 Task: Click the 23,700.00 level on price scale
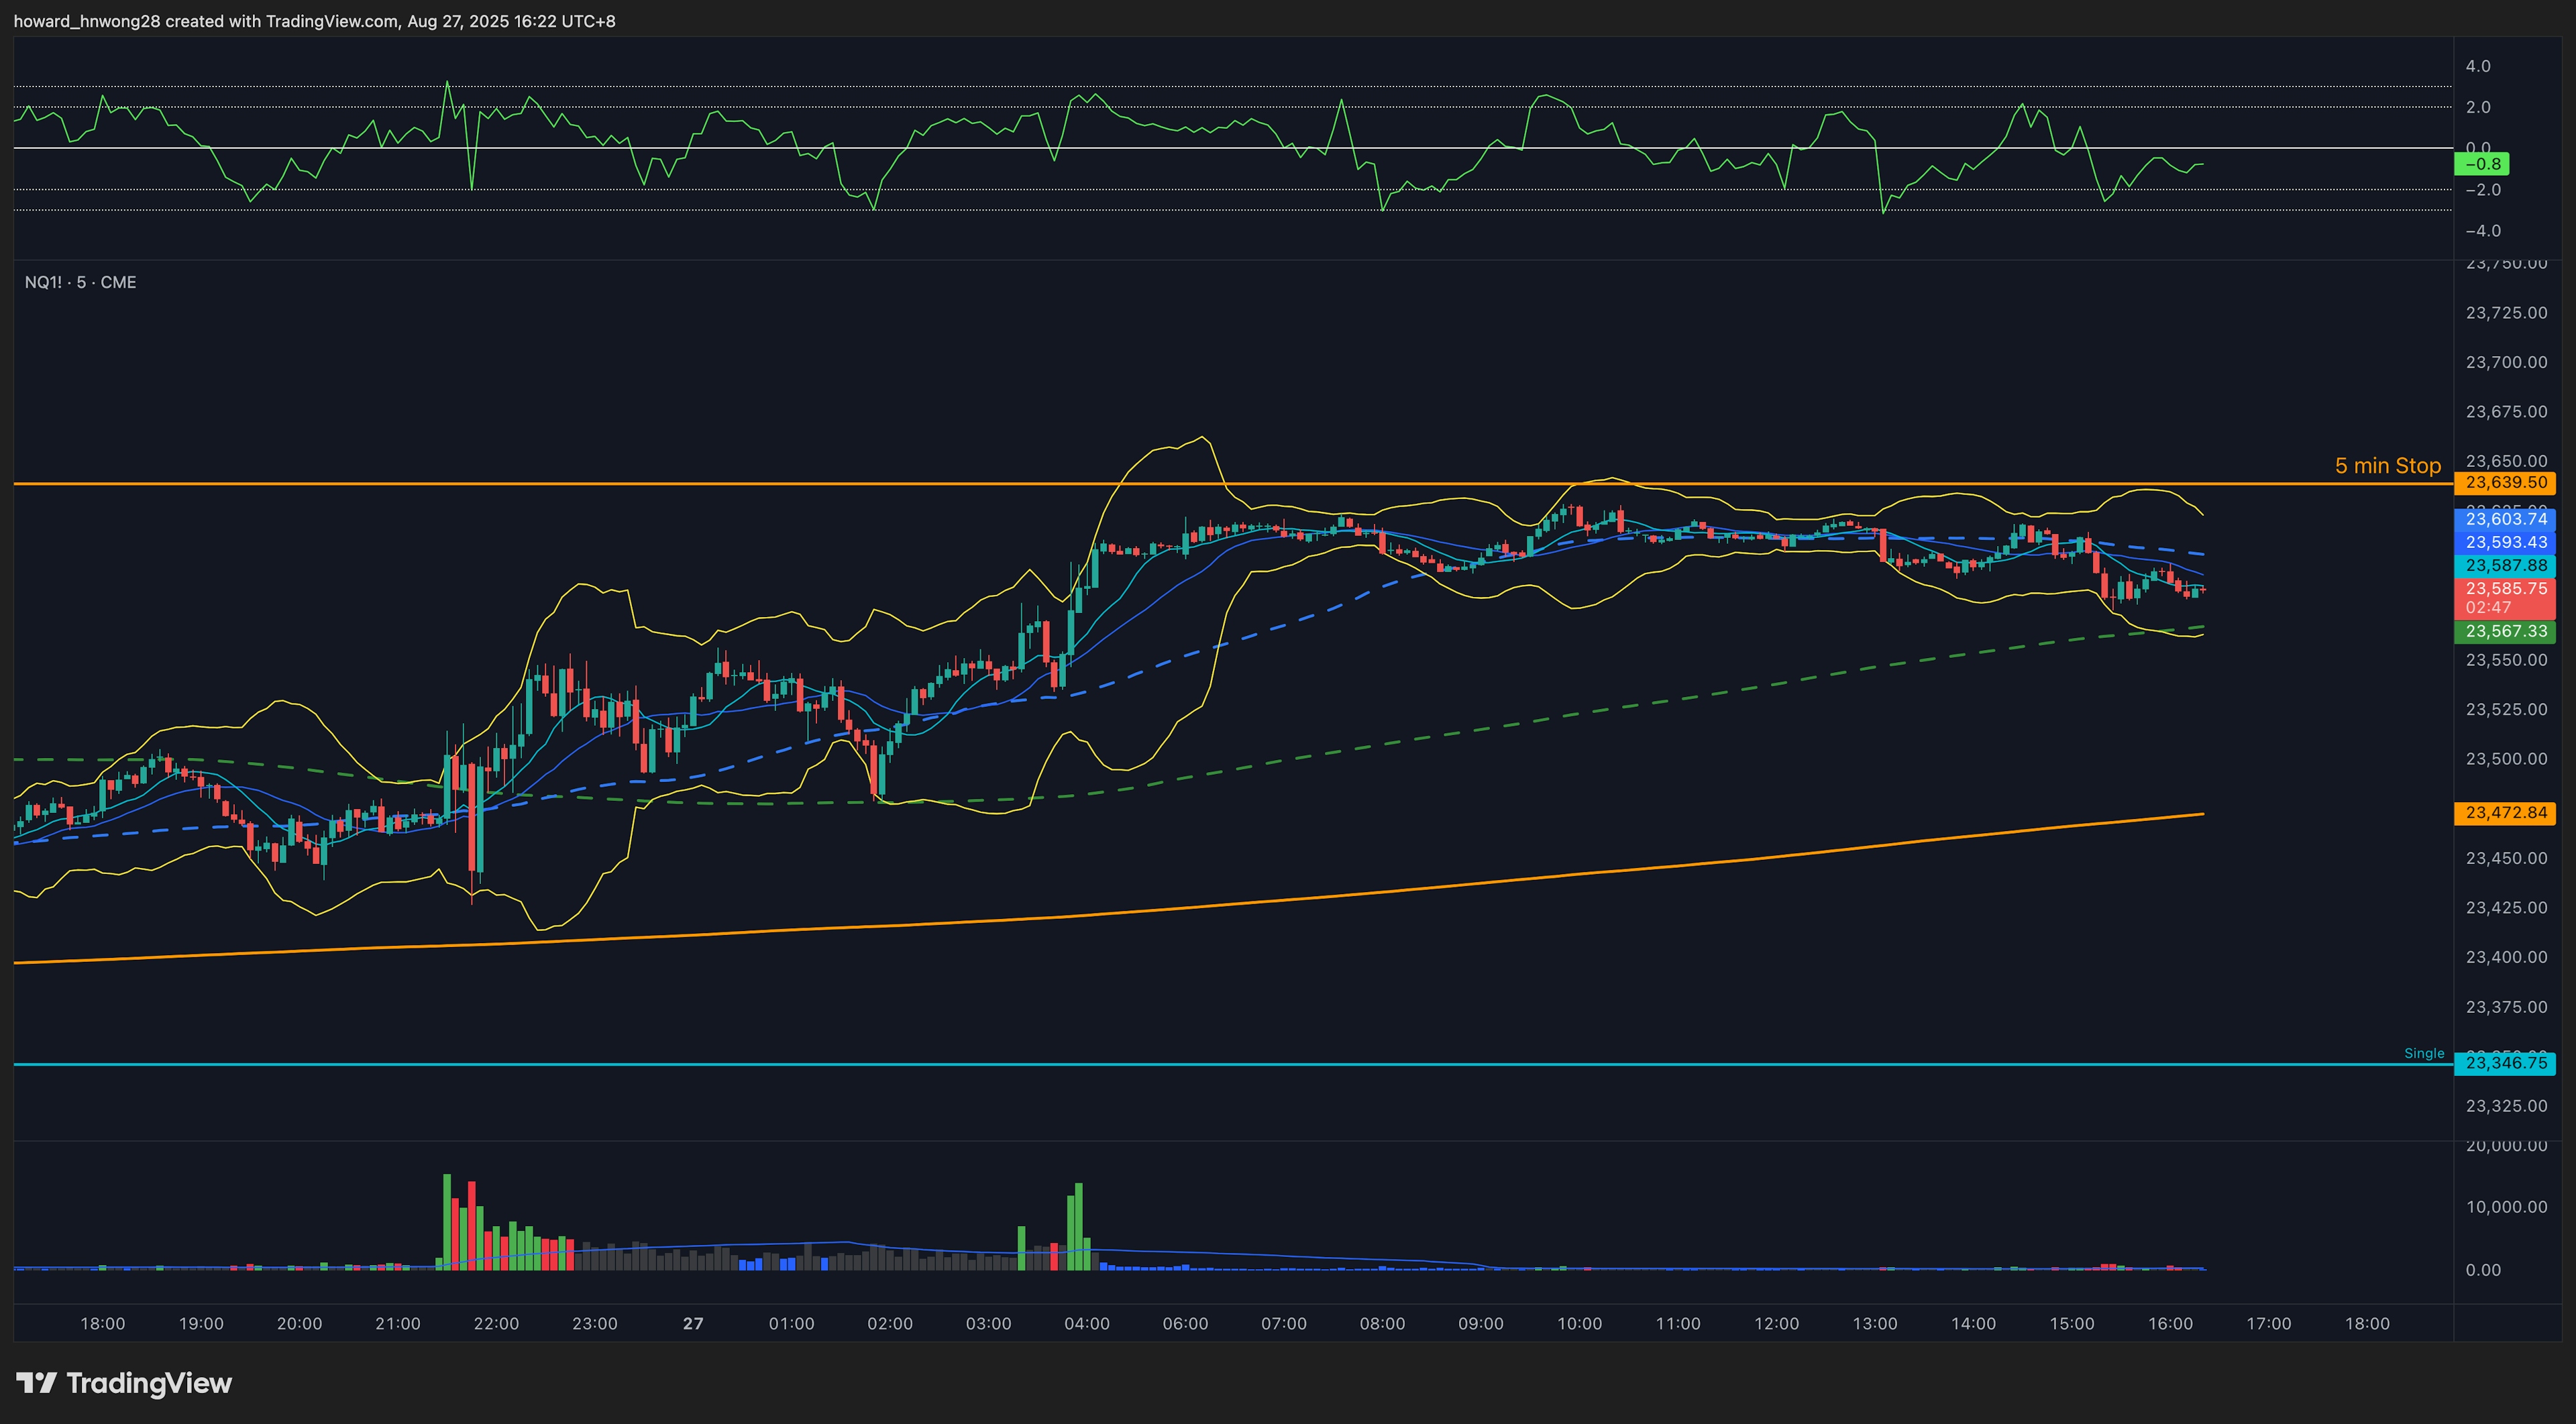point(2506,362)
